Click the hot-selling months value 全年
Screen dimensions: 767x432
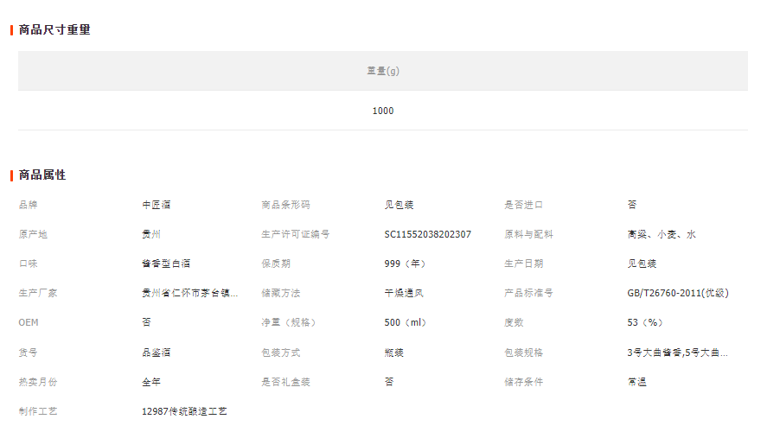(x=151, y=382)
